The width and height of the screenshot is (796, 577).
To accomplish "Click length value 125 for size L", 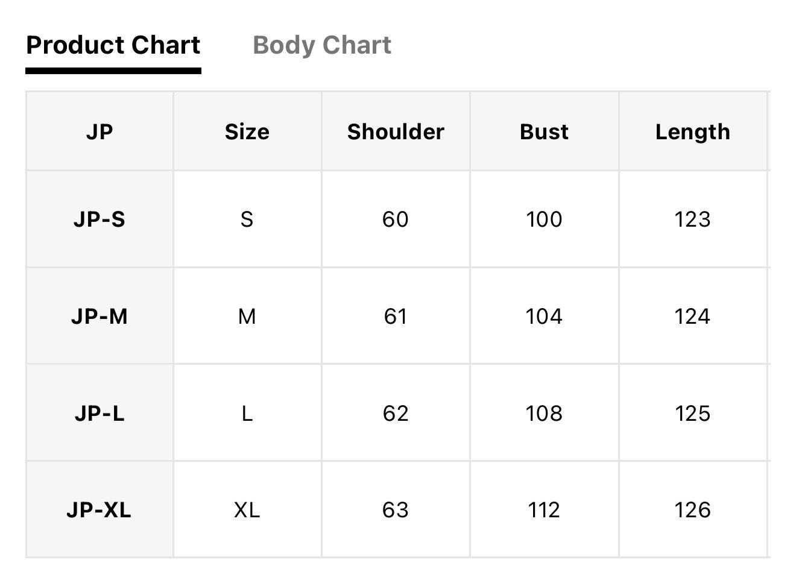I will [x=693, y=413].
